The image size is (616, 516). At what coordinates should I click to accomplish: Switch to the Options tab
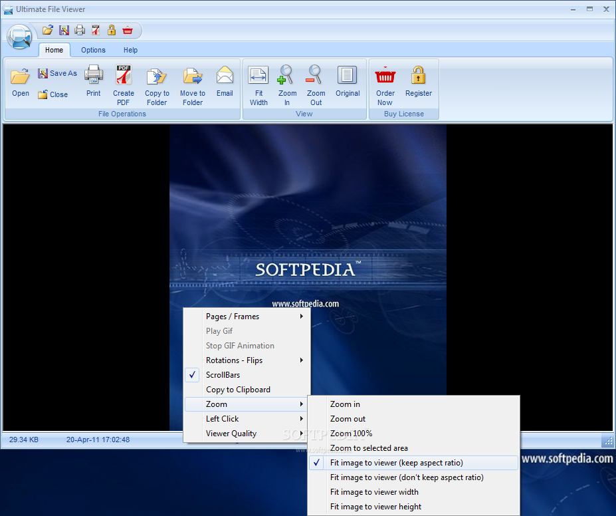point(93,50)
